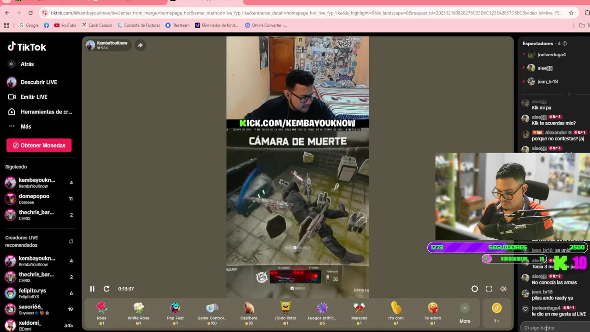Click Obtener Monedas button
The width and height of the screenshot is (590, 332).
[x=39, y=145]
